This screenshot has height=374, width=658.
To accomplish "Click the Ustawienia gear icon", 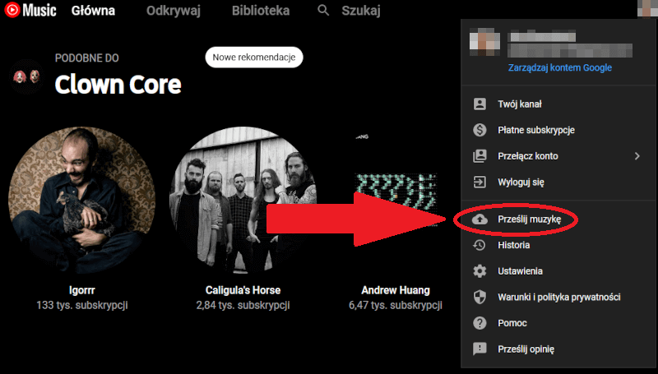I will [x=480, y=271].
